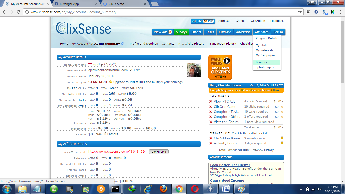Viewport: 345px width, 194px height.
Task: Open the Forum navigation tab
Action: (x=278, y=32)
